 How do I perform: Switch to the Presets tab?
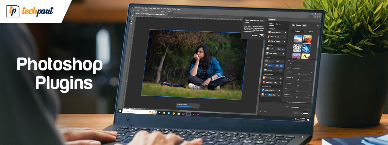point(297,31)
